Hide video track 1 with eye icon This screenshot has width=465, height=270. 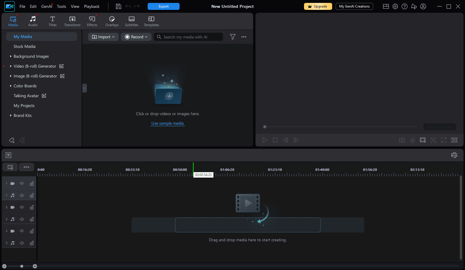click(x=22, y=184)
